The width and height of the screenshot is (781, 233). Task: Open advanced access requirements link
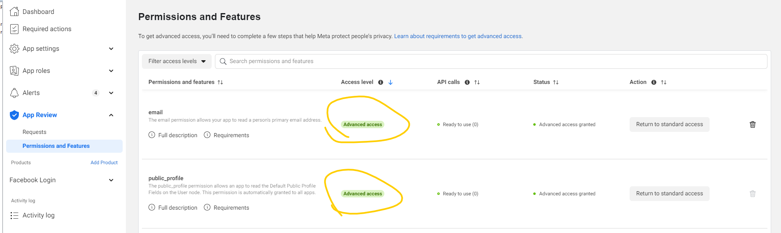(458, 36)
